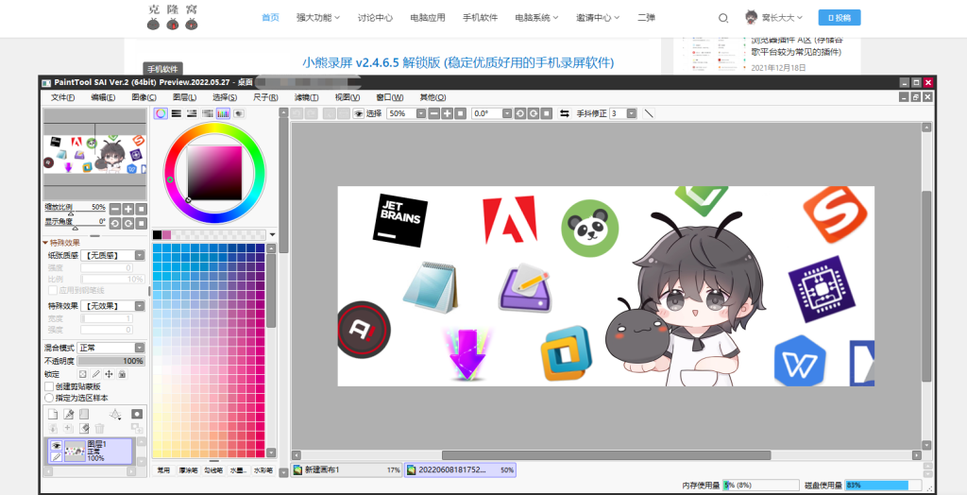Toggle lock all on layer
Screen dimensions: 967x495
tap(122, 374)
